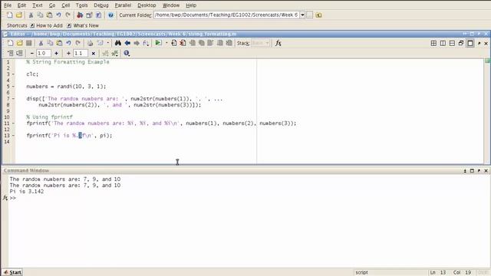The image size is (491, 276).
Task: Open the Cell menu
Action: 65,5
